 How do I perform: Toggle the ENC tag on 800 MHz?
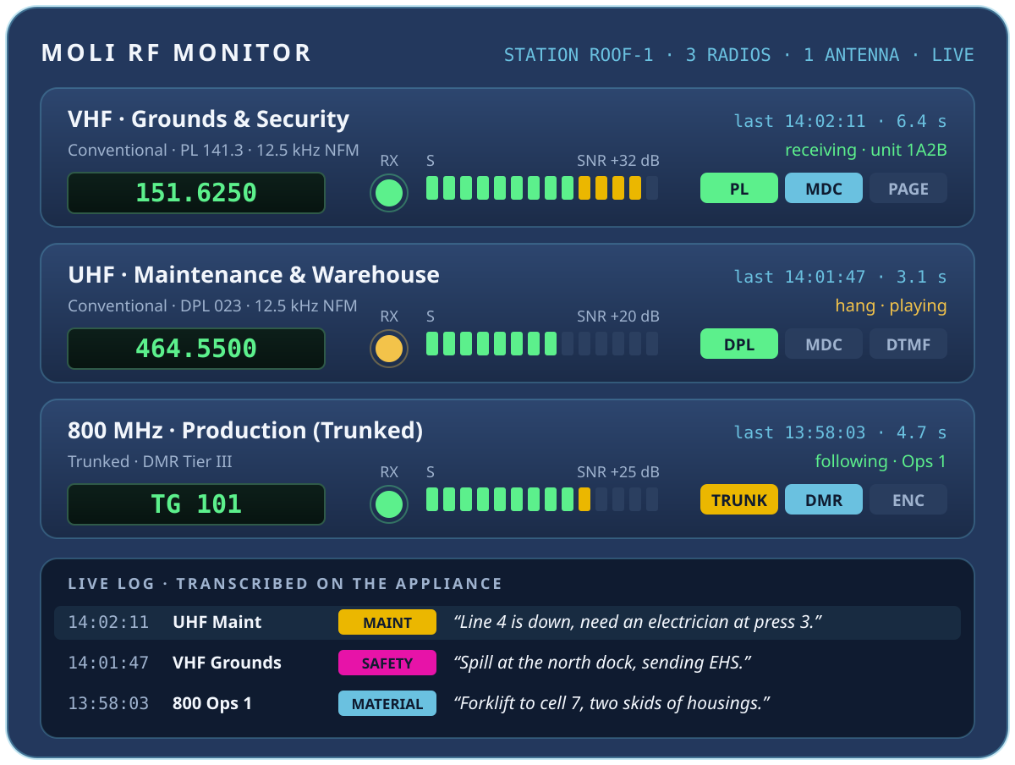[x=908, y=500]
